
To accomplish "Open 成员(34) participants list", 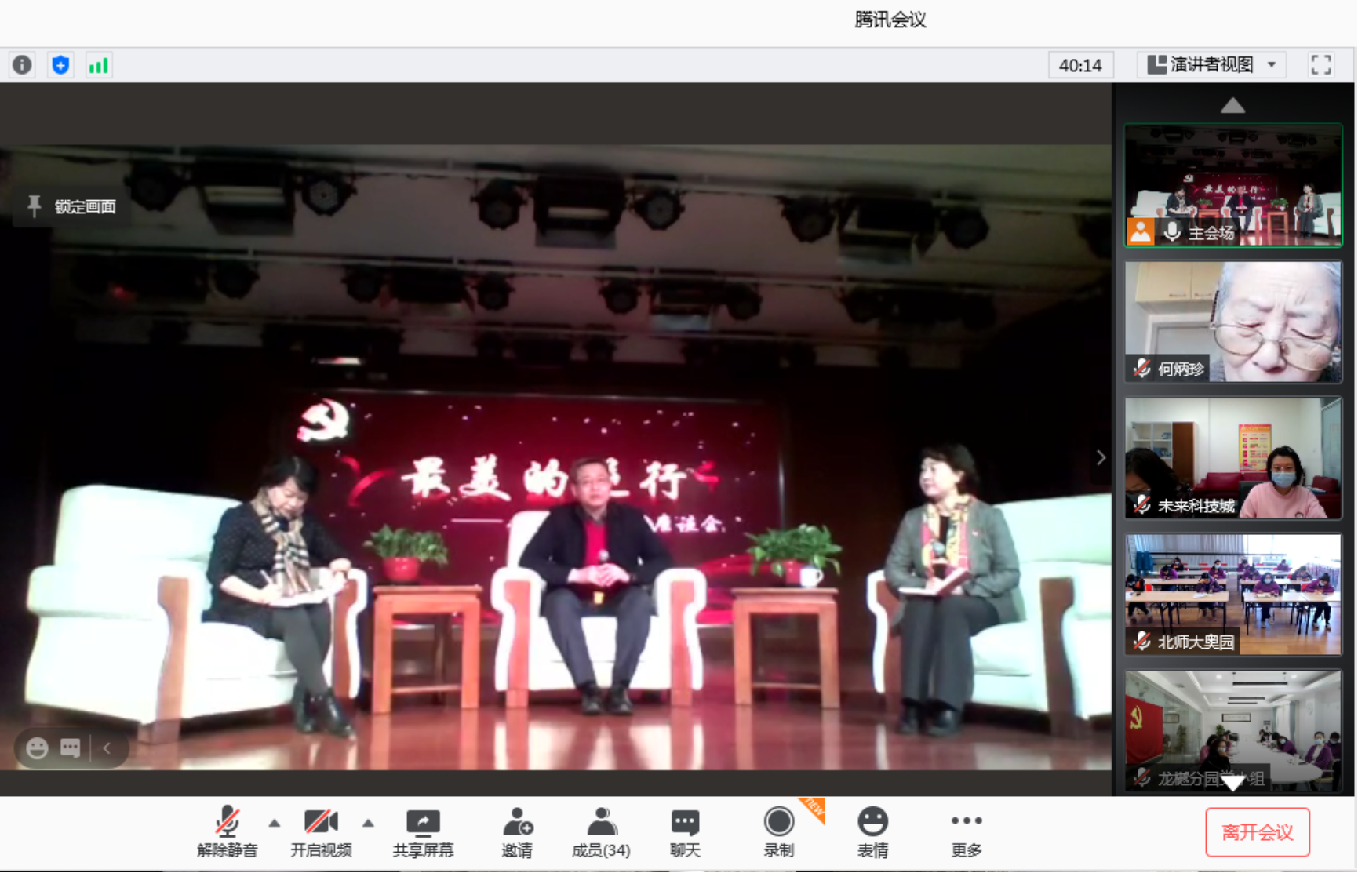I will pyautogui.click(x=601, y=832).
